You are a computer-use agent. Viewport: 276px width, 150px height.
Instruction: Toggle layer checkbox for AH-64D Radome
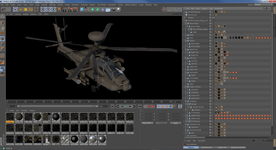pos(210,12)
